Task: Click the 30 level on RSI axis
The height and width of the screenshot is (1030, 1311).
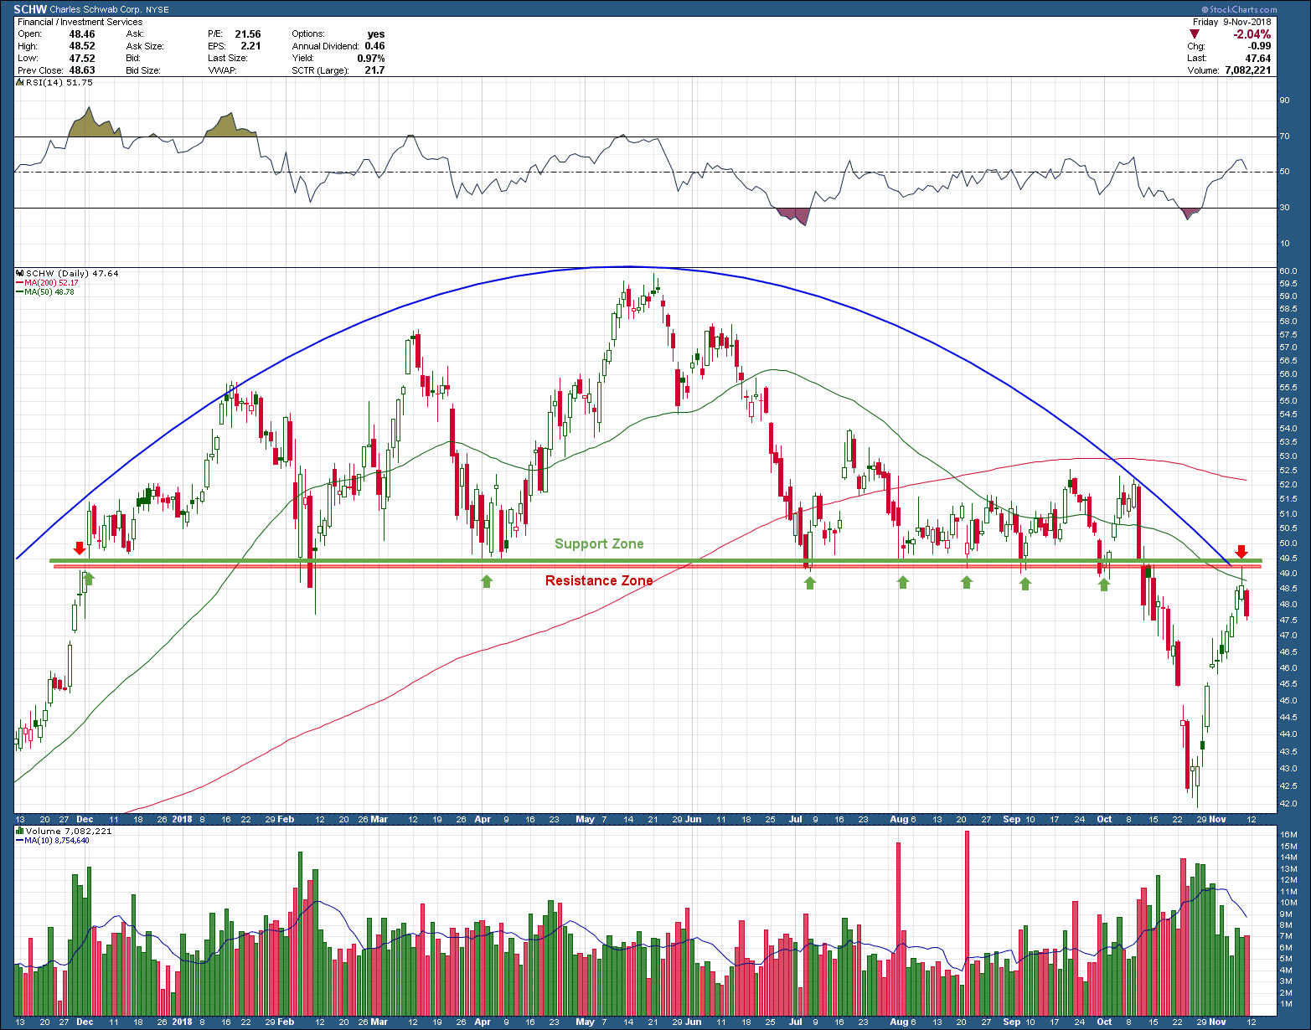Action: [1284, 208]
